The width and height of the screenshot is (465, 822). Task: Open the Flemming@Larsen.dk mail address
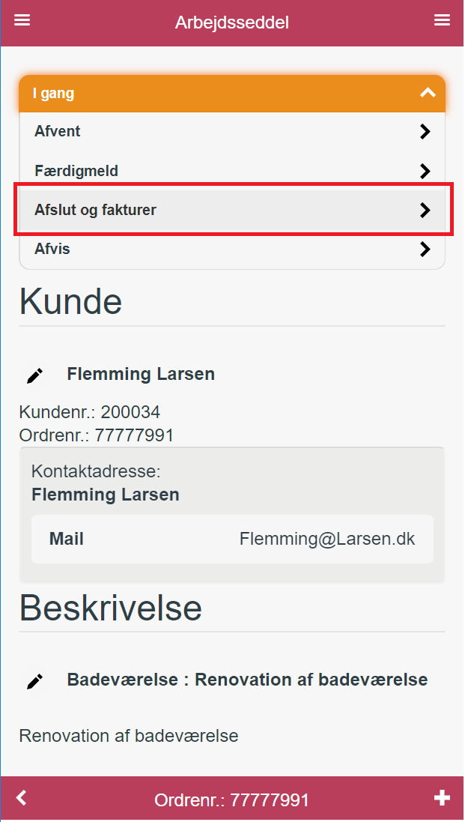point(327,539)
